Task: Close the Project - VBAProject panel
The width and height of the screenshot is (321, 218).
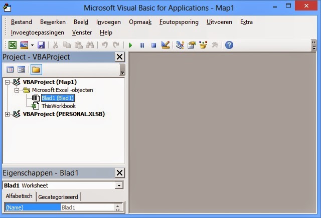Action: [x=119, y=56]
